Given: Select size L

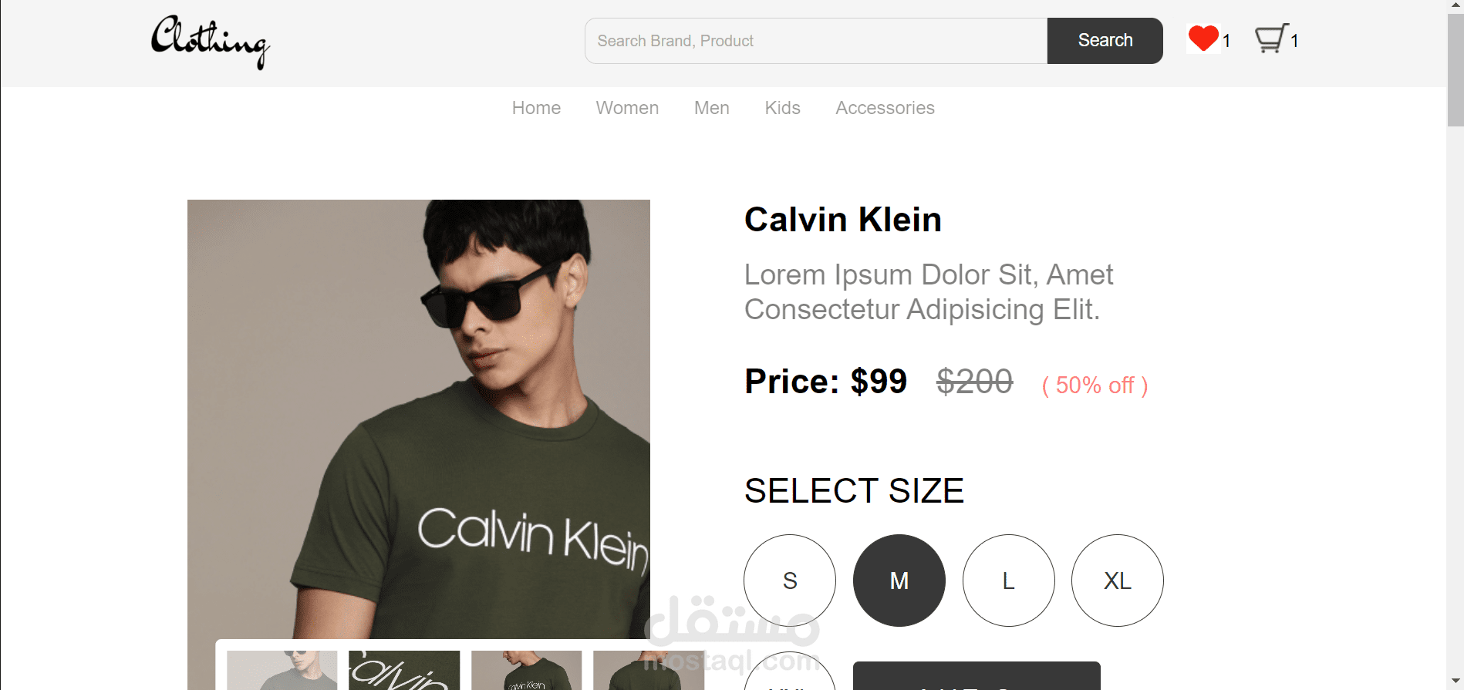Looking at the screenshot, I should pyautogui.click(x=1008, y=581).
